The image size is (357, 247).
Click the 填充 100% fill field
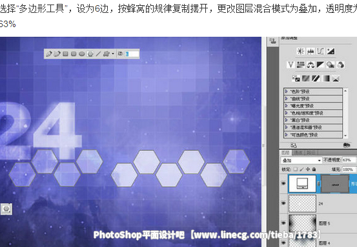click(x=349, y=170)
